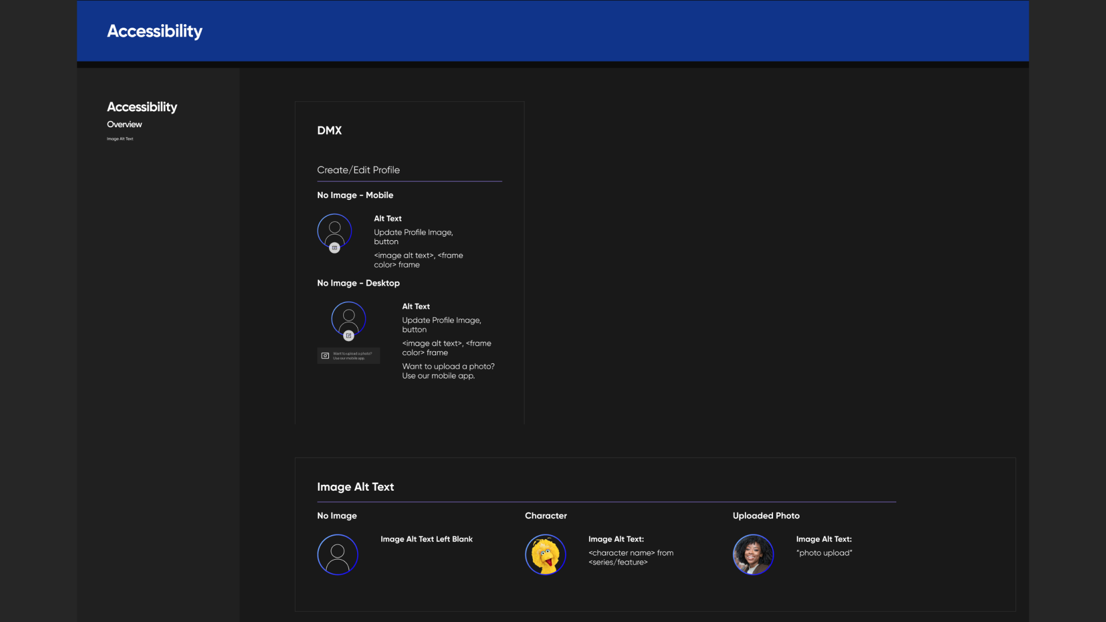Open Overview in the left sidebar

click(124, 124)
